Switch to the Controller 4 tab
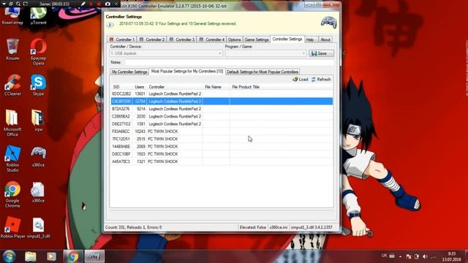The height and width of the screenshot is (263, 468). click(211, 39)
